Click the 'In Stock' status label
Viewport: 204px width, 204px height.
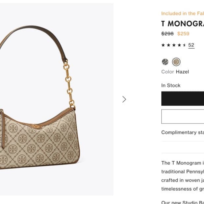(171, 85)
